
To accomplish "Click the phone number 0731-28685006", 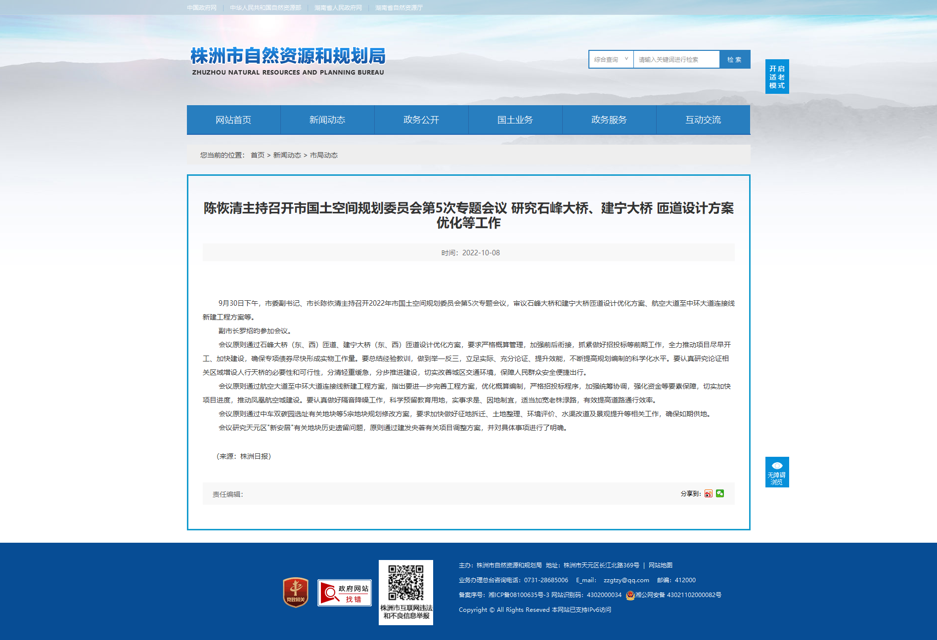I will click(546, 580).
